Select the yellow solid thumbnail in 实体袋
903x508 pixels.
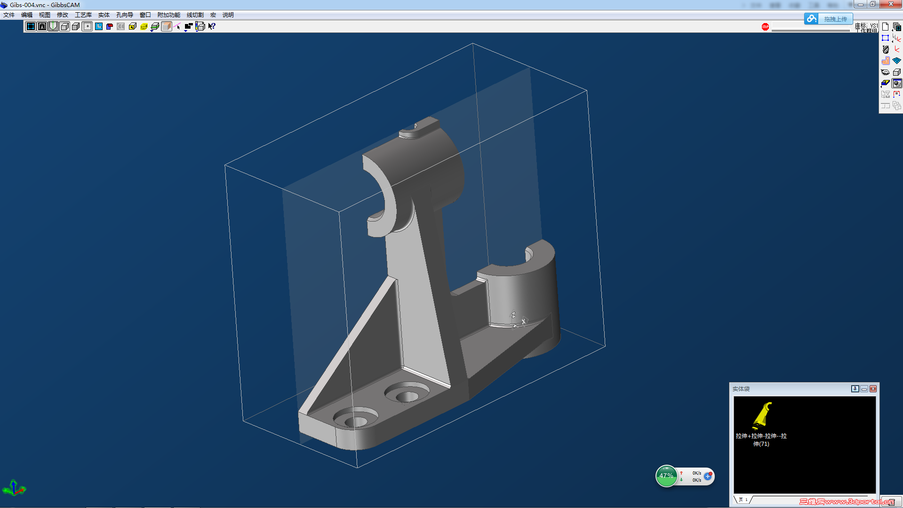[x=762, y=416]
